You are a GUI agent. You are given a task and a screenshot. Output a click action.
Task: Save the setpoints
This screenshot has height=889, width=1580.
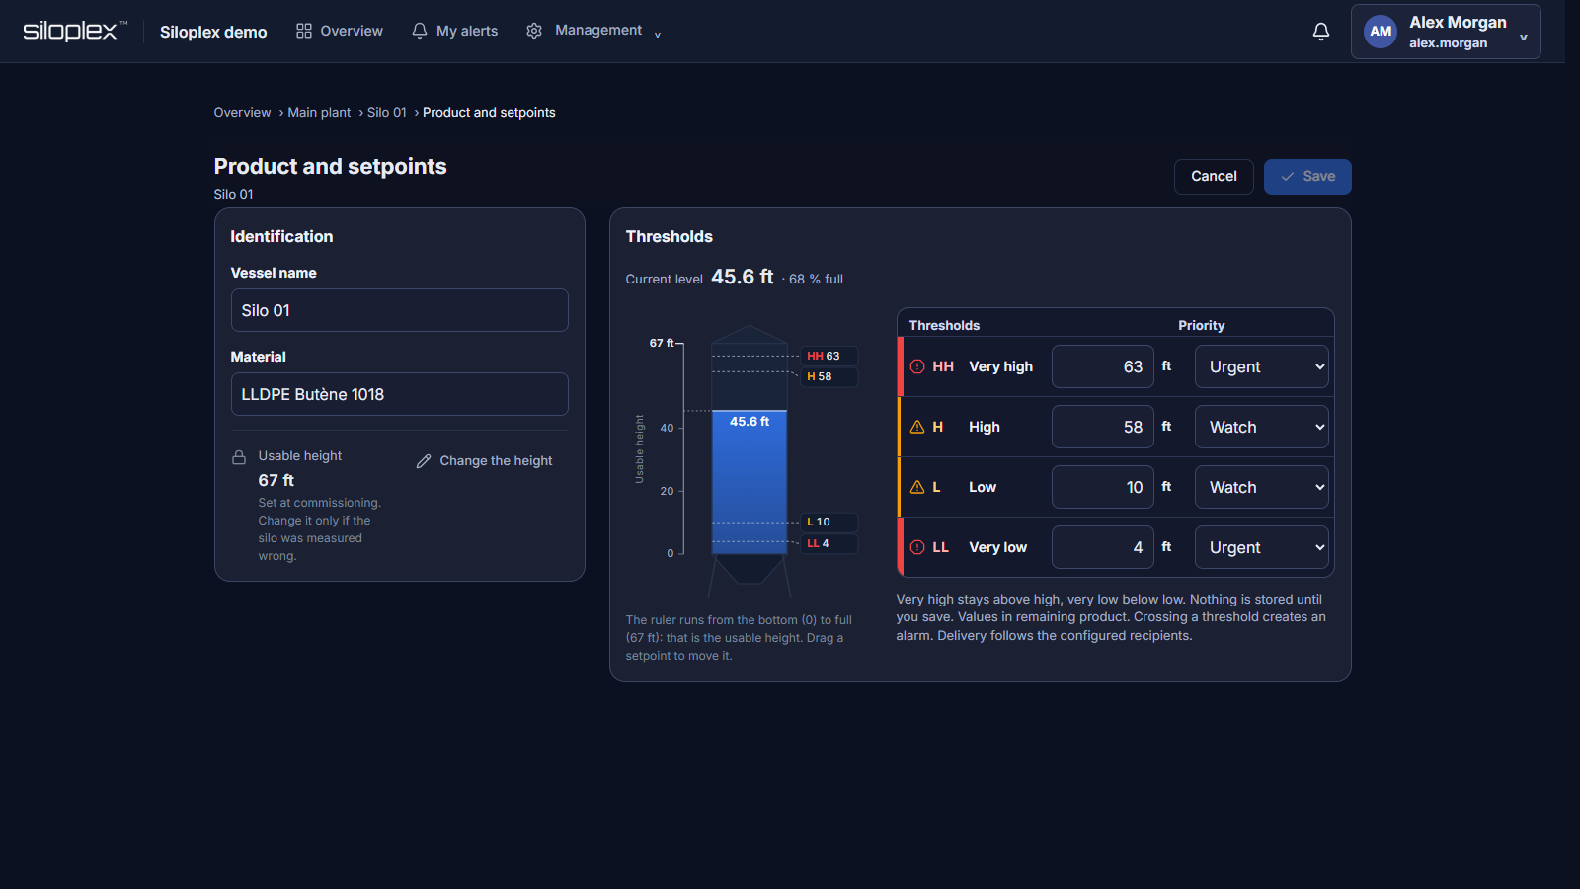(x=1307, y=177)
